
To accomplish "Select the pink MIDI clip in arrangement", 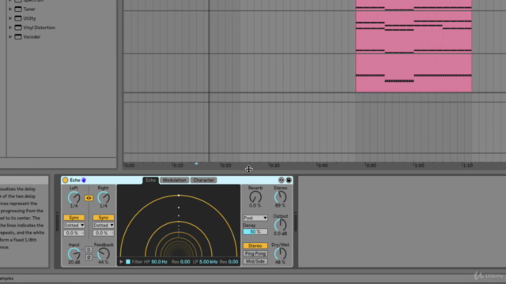I will click(x=413, y=46).
